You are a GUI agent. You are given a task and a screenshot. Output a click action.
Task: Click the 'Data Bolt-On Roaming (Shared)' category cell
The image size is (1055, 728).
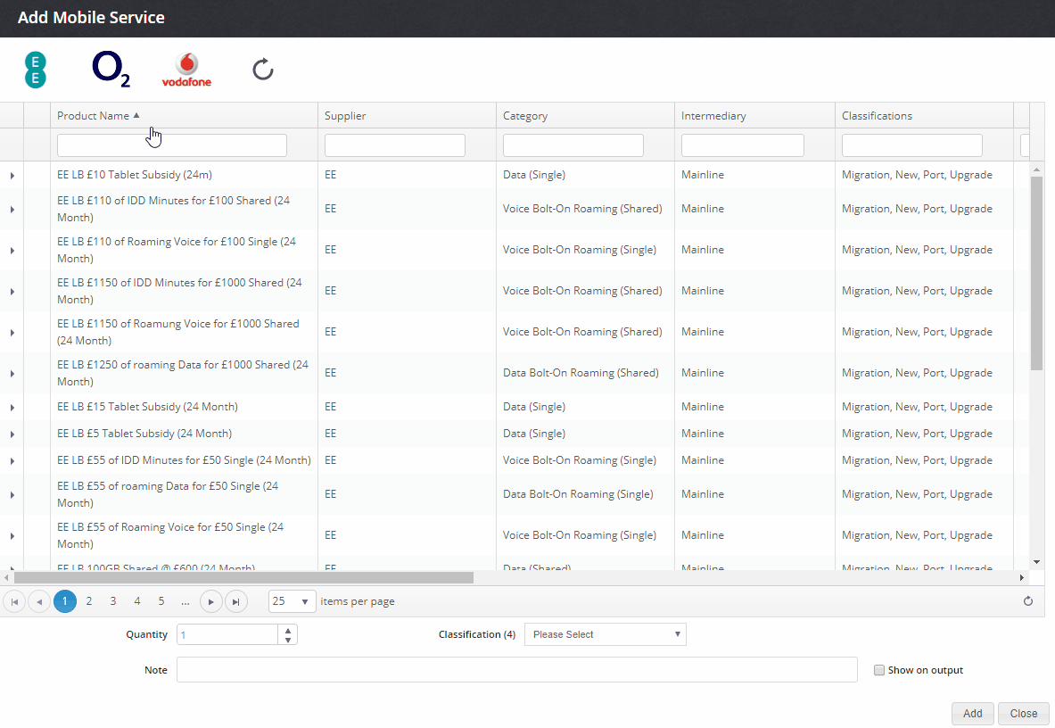[581, 374]
